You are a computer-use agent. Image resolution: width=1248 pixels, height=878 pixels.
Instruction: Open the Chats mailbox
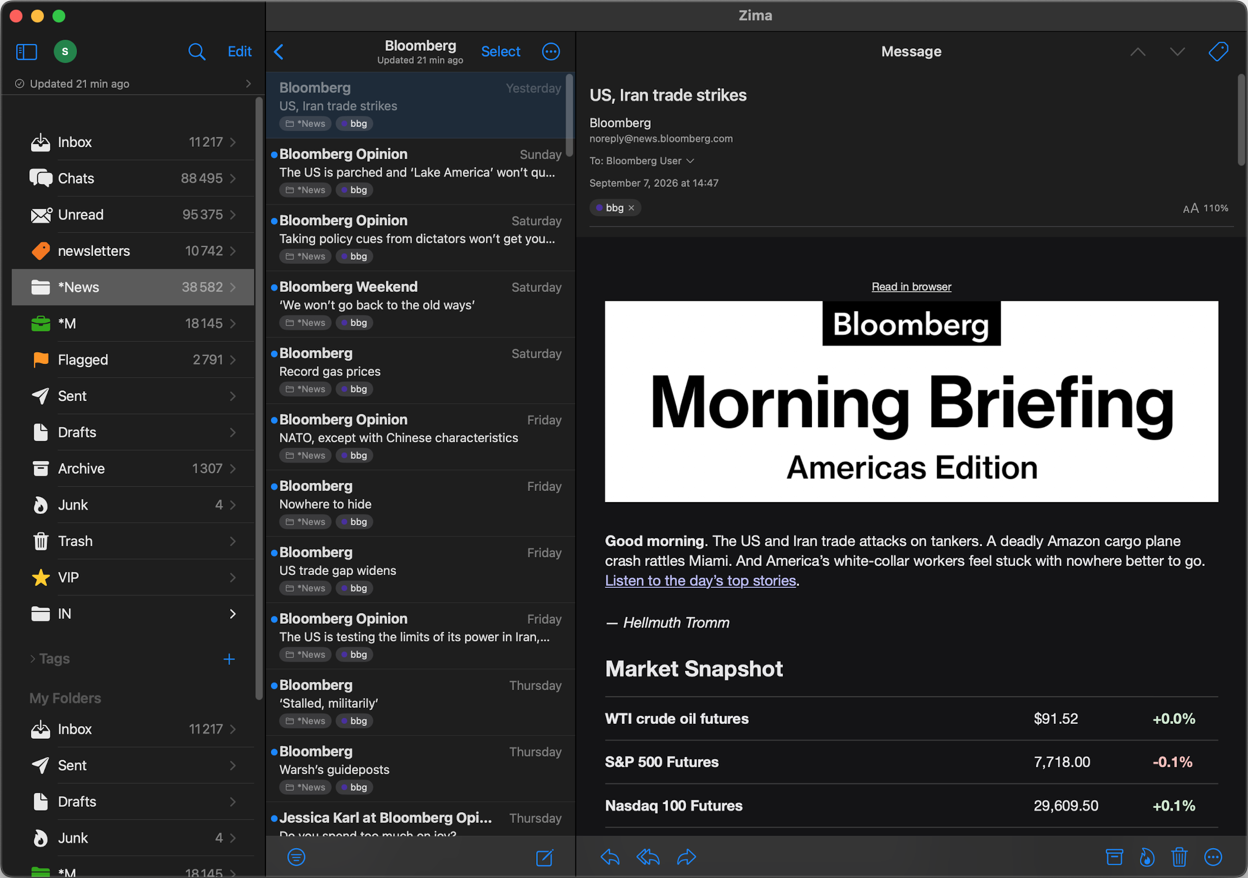[133, 178]
